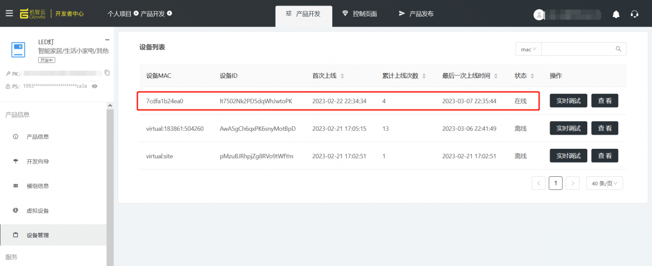Go to previous page arrow

pyautogui.click(x=539, y=183)
